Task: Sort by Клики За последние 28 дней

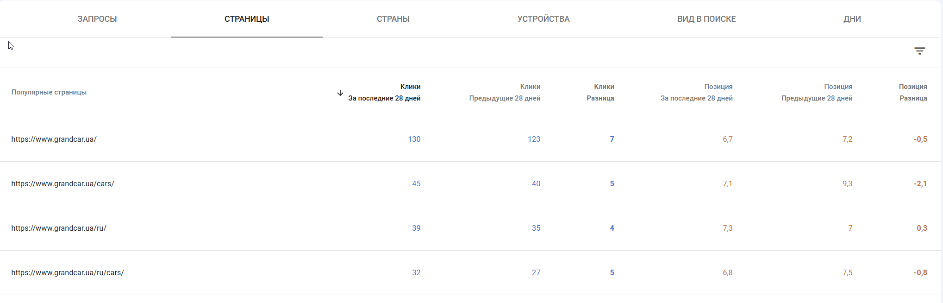Action: (x=384, y=93)
